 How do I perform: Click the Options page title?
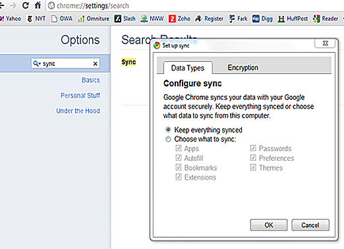tap(80, 40)
